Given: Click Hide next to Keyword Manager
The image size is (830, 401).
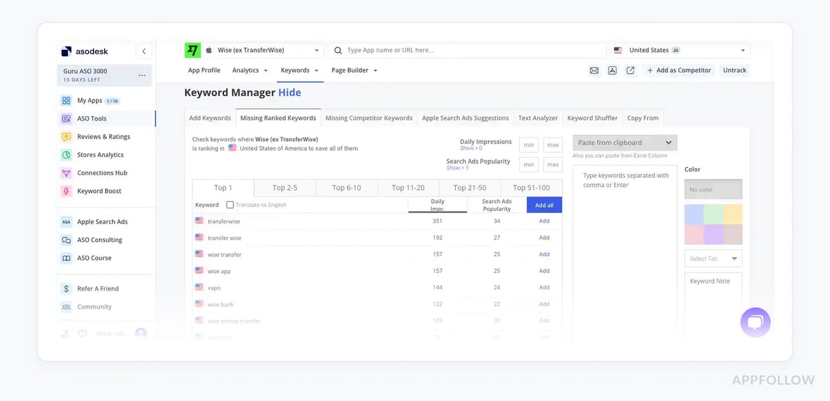Looking at the screenshot, I should [x=289, y=92].
